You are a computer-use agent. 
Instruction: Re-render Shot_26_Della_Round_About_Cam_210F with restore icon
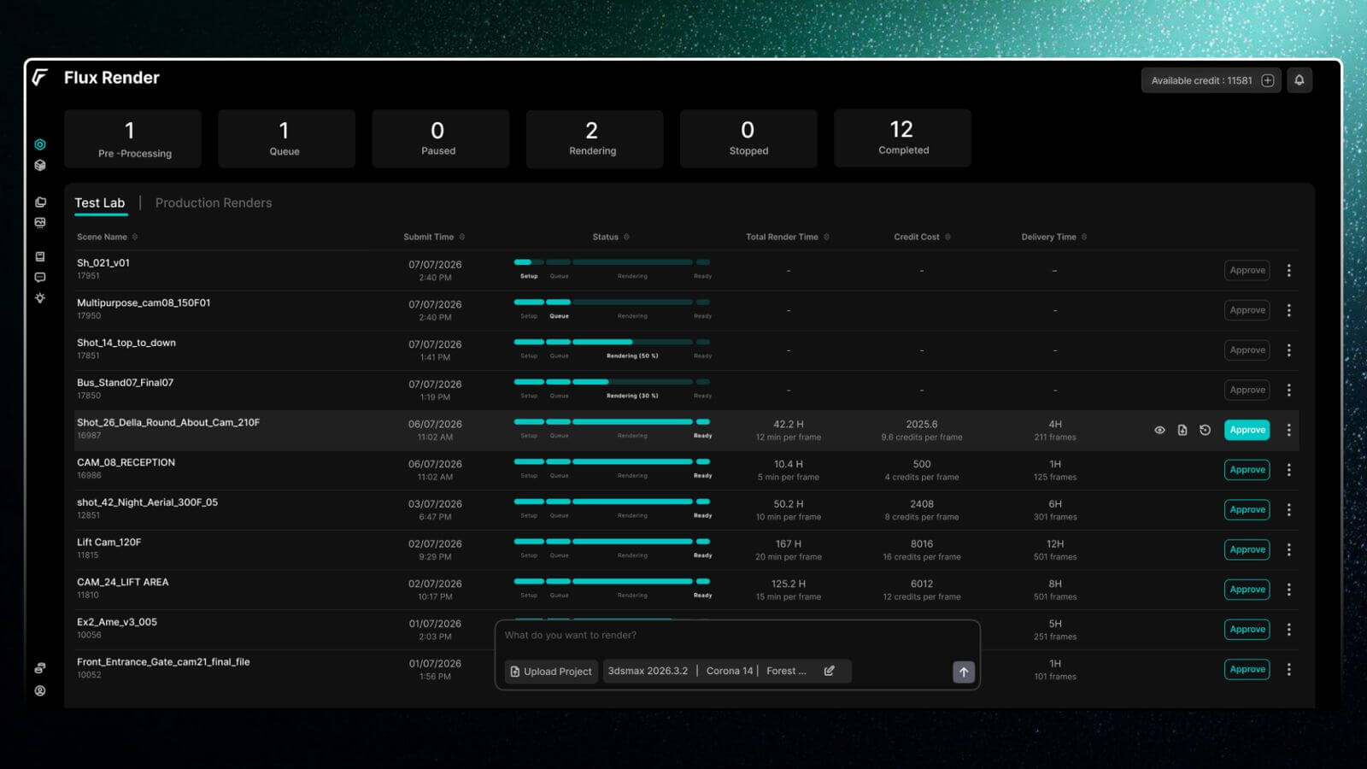[x=1205, y=430]
